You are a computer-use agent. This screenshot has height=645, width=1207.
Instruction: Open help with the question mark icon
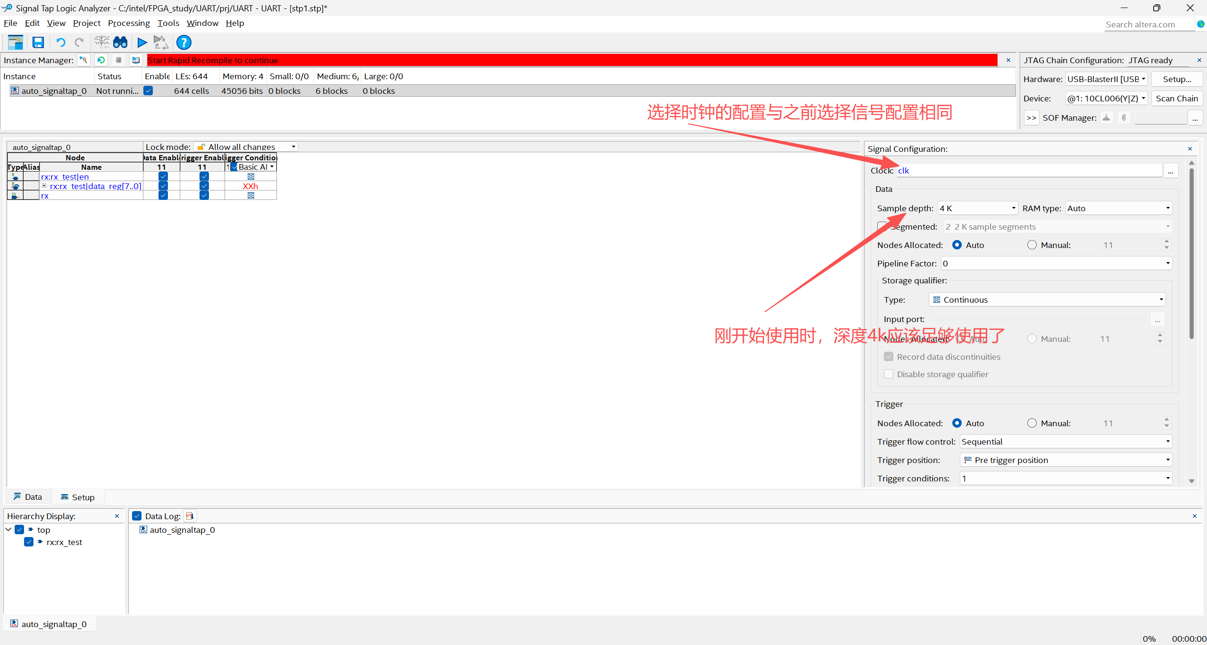[184, 42]
